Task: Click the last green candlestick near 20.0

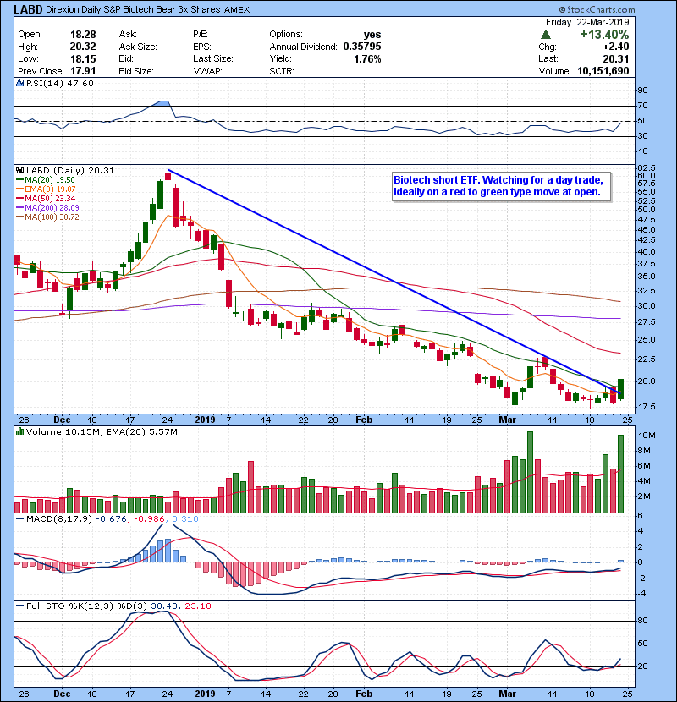Action: click(x=620, y=389)
